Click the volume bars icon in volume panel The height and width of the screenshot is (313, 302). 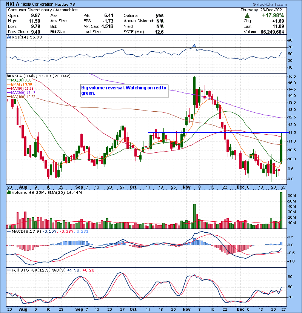click(9, 192)
